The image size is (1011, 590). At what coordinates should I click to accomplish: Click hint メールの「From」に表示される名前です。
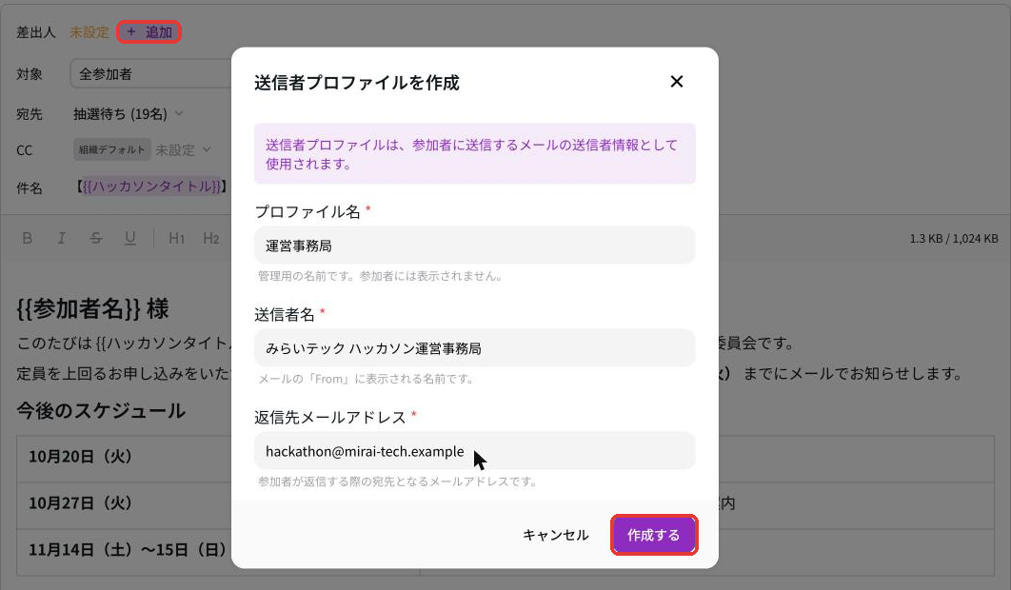pos(367,379)
